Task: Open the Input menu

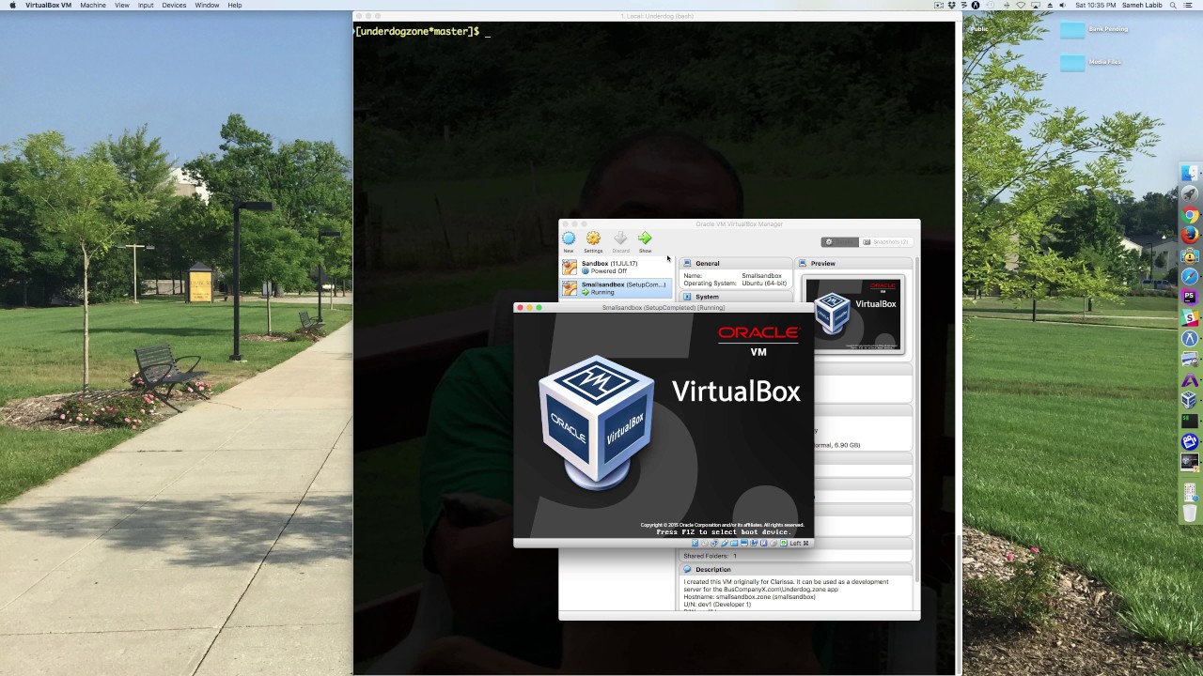Action: (x=146, y=5)
